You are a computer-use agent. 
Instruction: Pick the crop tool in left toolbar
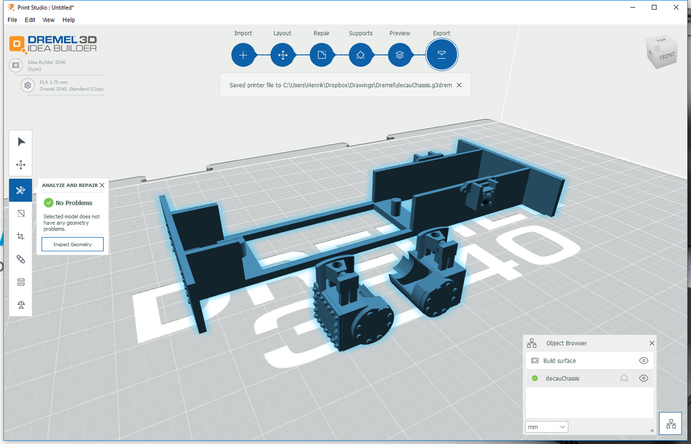tap(21, 236)
